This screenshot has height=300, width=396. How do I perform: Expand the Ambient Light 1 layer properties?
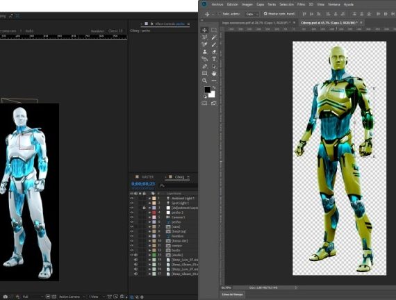point(149,199)
